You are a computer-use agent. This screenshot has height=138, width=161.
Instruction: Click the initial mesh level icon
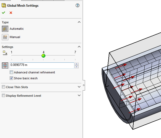[x=5, y=53]
